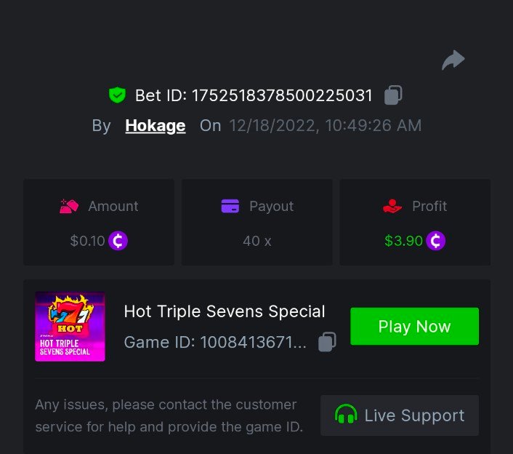Click the Hot Triple Sevens Special title
The image size is (513, 454).
[225, 311]
